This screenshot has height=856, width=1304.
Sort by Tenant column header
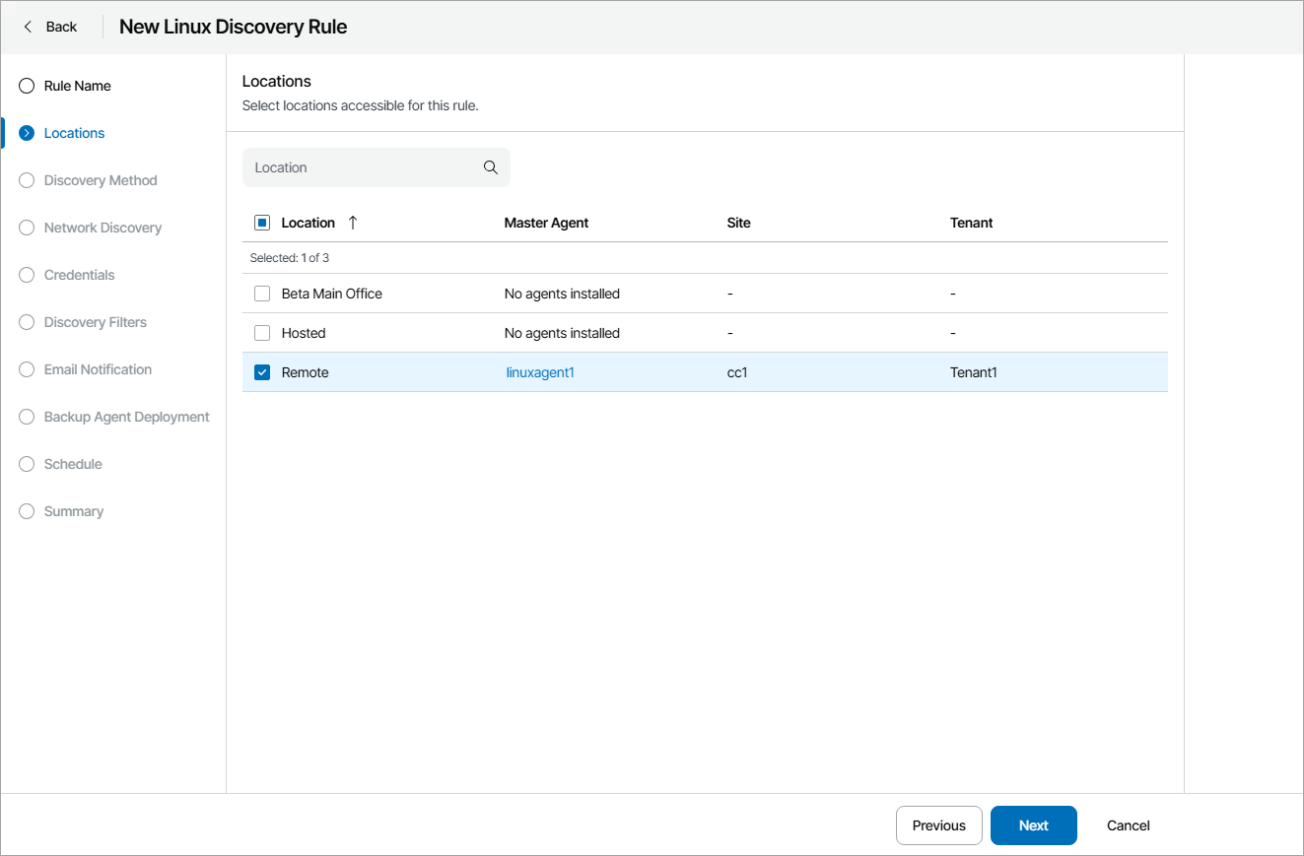click(971, 223)
